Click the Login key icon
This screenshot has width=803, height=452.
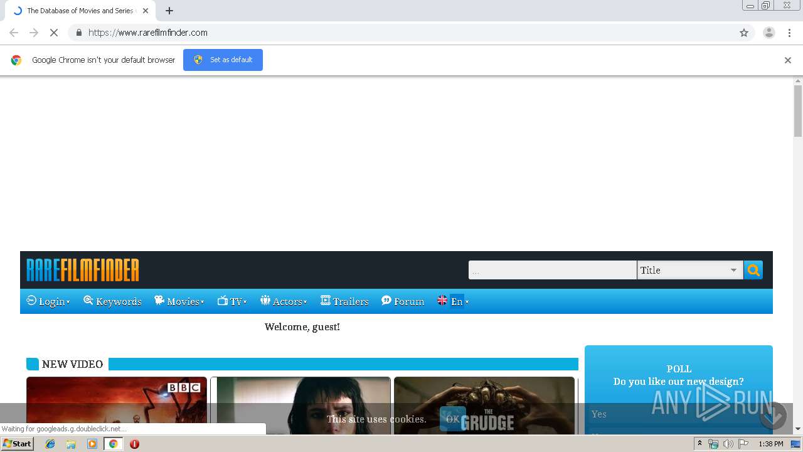click(31, 301)
